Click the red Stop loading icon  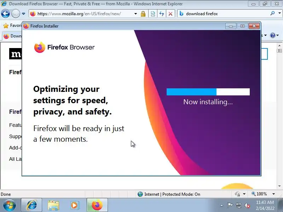170,14
